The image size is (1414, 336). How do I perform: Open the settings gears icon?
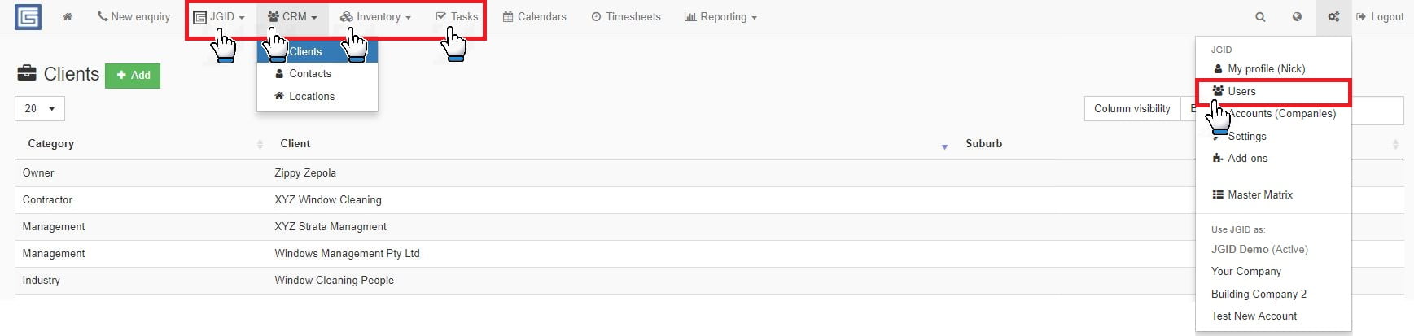(1333, 16)
